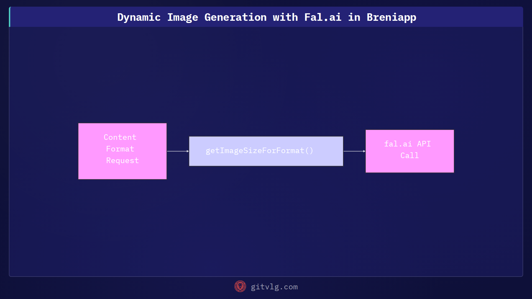Viewport: 532px width, 299px height.
Task: Click the Dynamic Image Generation title
Action: coord(267,17)
